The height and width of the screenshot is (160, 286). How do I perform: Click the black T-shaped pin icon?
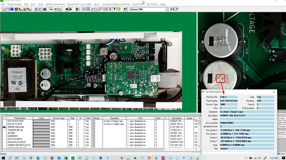pos(115,9)
